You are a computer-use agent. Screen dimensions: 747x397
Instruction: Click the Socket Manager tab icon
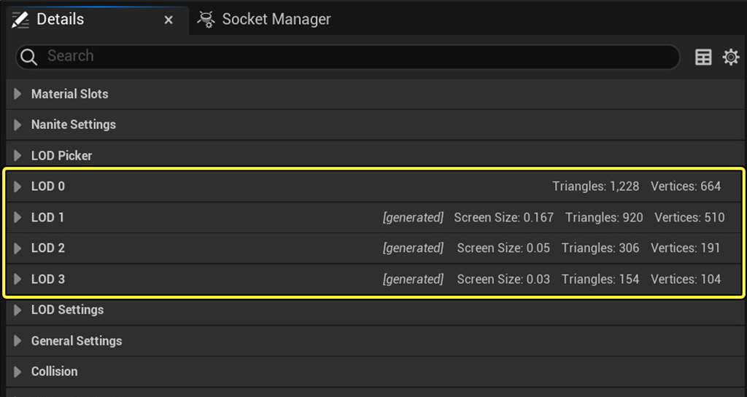point(206,20)
